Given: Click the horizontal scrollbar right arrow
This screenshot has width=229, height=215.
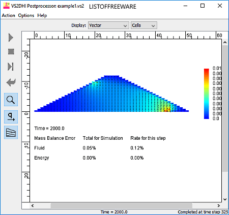Looking at the screenshot, I should pyautogui.click(x=219, y=205).
